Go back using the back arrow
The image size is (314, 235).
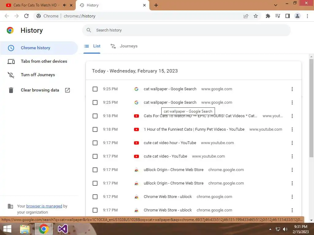7,16
